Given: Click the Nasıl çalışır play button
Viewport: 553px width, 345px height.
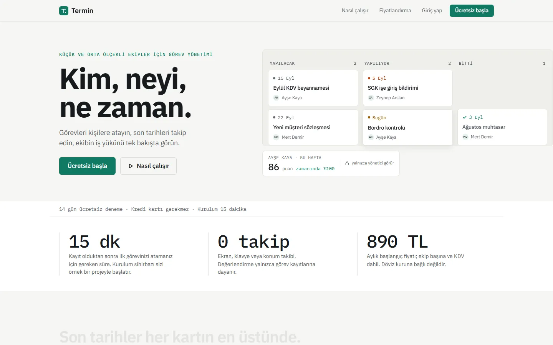Looking at the screenshot, I should pos(148,166).
